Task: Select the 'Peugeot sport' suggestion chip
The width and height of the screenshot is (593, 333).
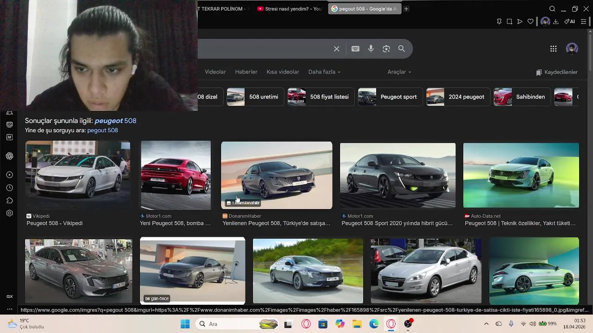Action: [390, 97]
